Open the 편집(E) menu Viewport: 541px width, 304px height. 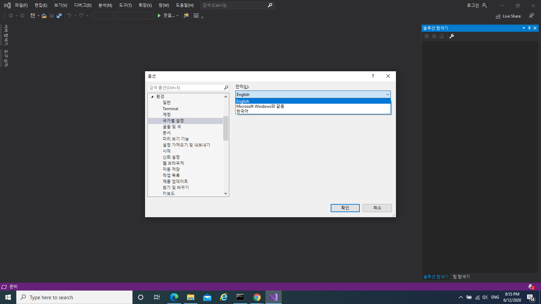(x=41, y=5)
